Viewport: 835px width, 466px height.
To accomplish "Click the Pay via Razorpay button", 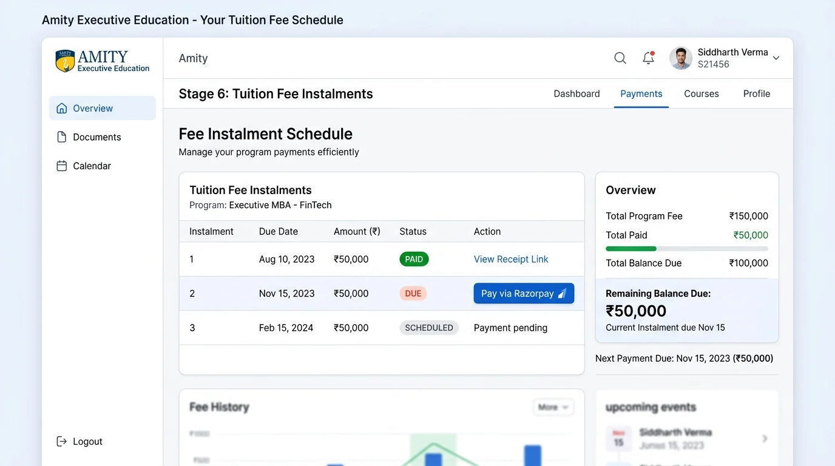I will click(x=524, y=293).
